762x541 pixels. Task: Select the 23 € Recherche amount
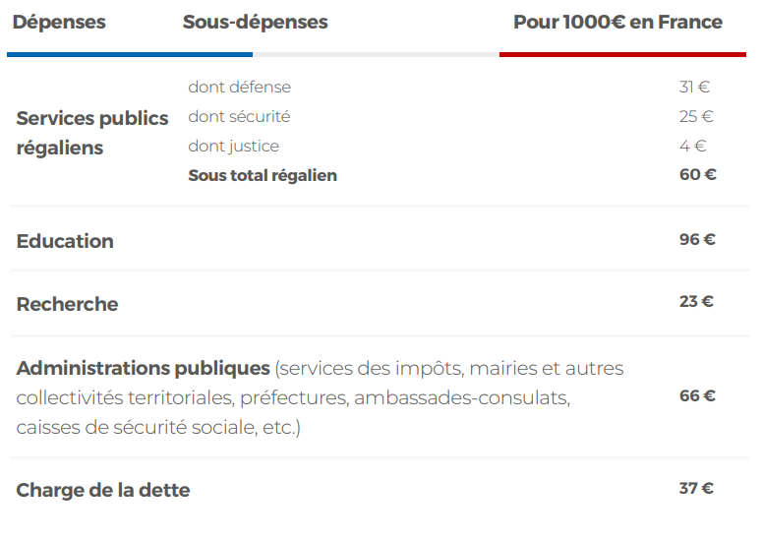pos(696,302)
